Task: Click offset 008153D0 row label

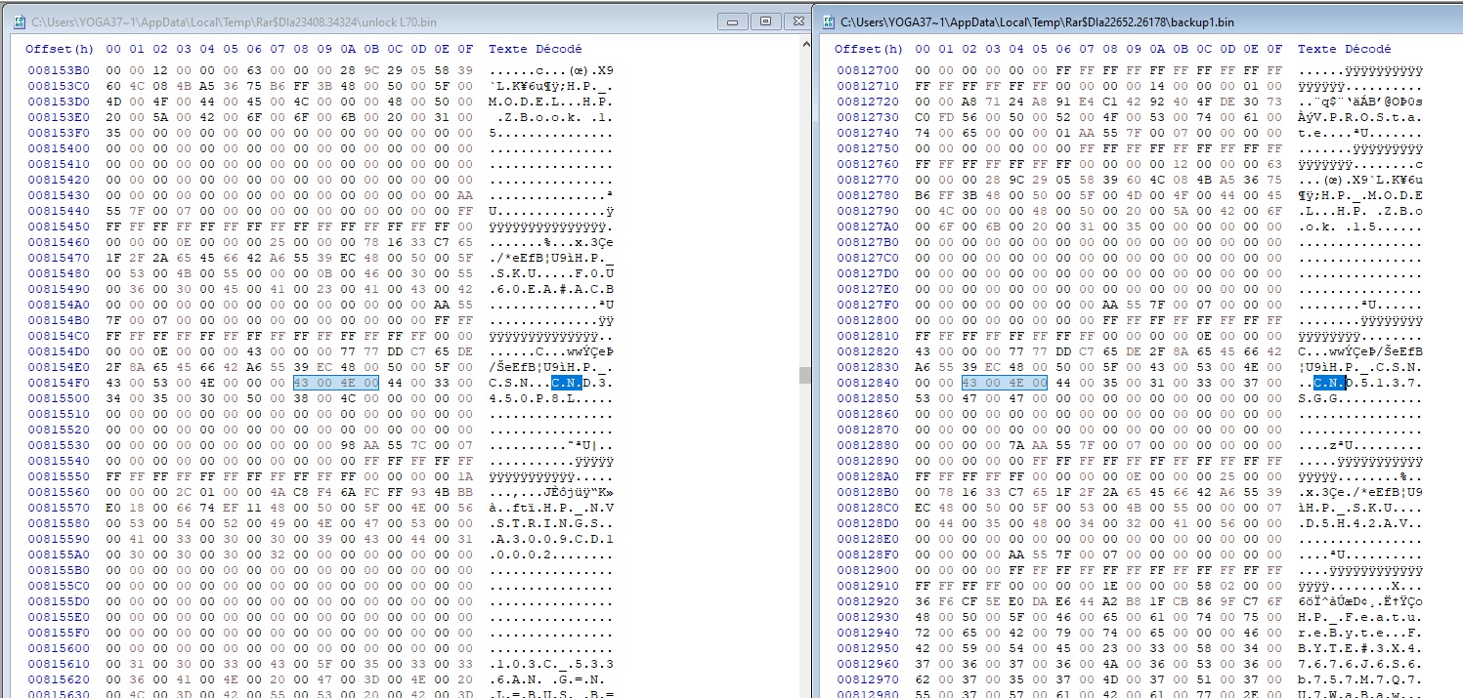Action: (x=58, y=102)
